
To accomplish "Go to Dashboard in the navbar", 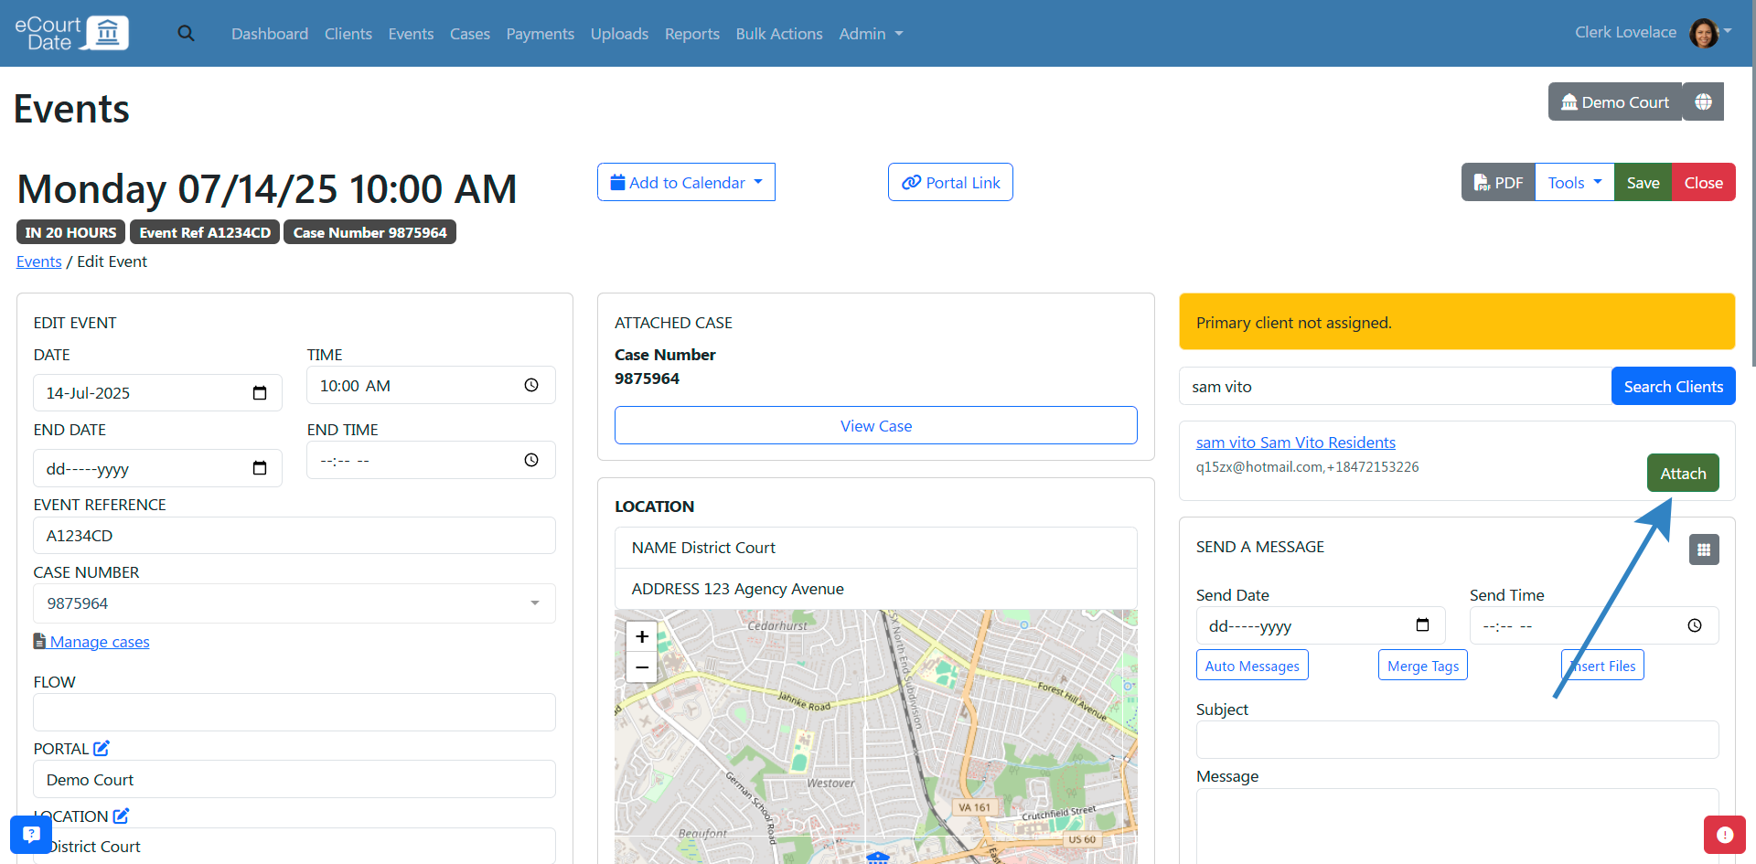I will pos(270,34).
